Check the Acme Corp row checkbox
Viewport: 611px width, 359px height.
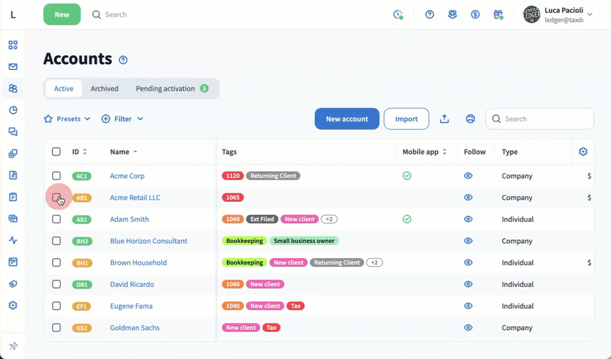(56, 176)
